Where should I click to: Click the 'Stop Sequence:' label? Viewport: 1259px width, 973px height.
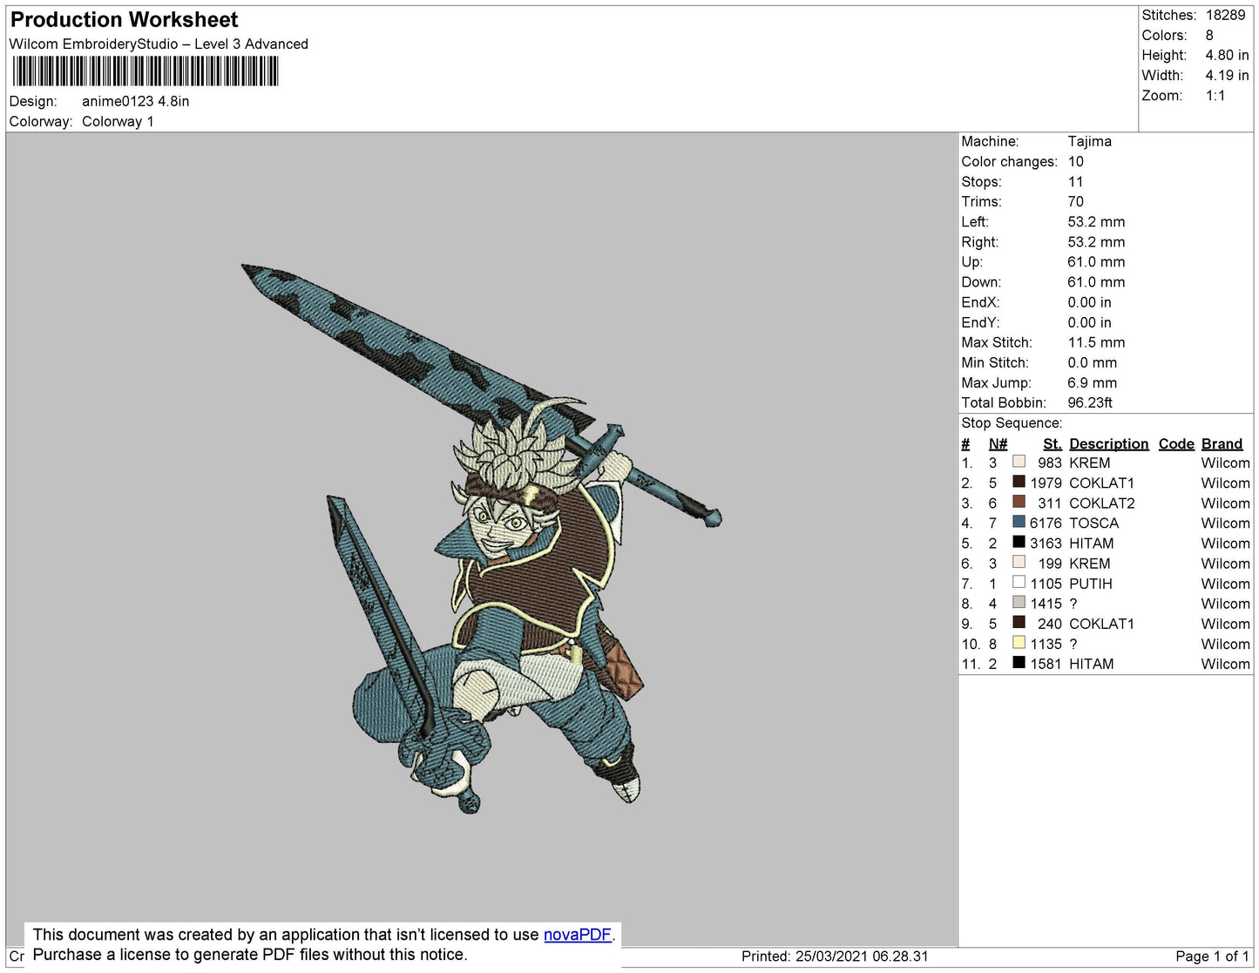click(1012, 423)
